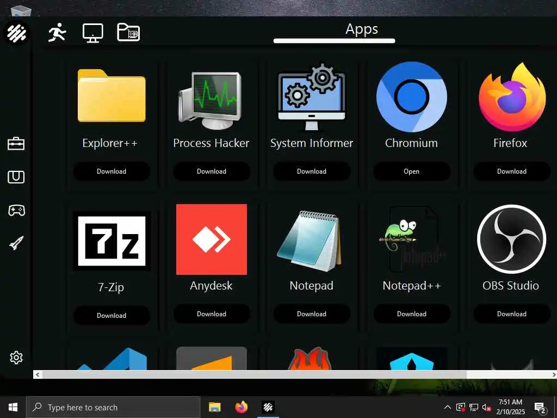The width and height of the screenshot is (557, 418).
Task: Click the Firefox logo in app grid
Action: 512,97
